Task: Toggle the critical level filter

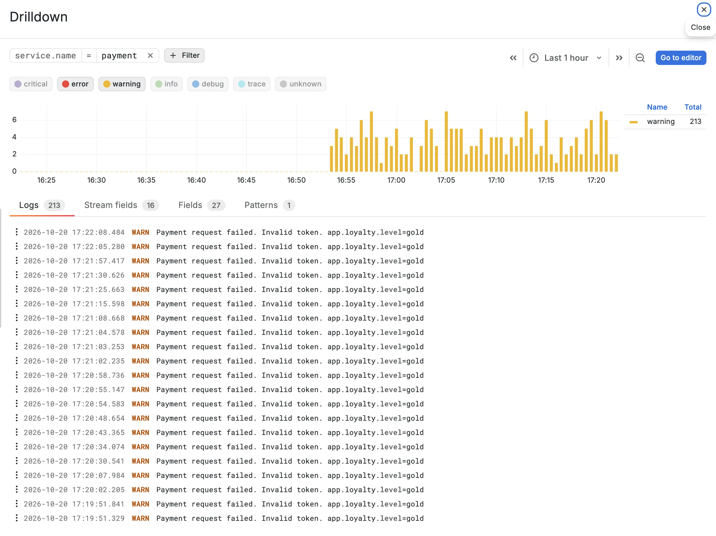Action: 31,84
